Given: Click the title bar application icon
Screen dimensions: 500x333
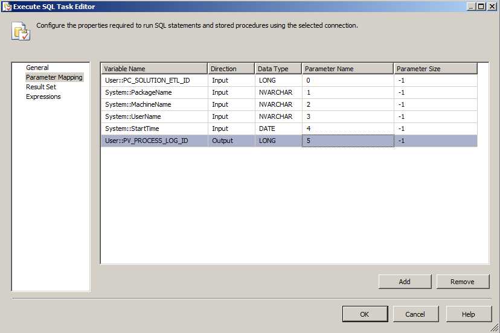Looking at the screenshot, I should pyautogui.click(x=7, y=7).
